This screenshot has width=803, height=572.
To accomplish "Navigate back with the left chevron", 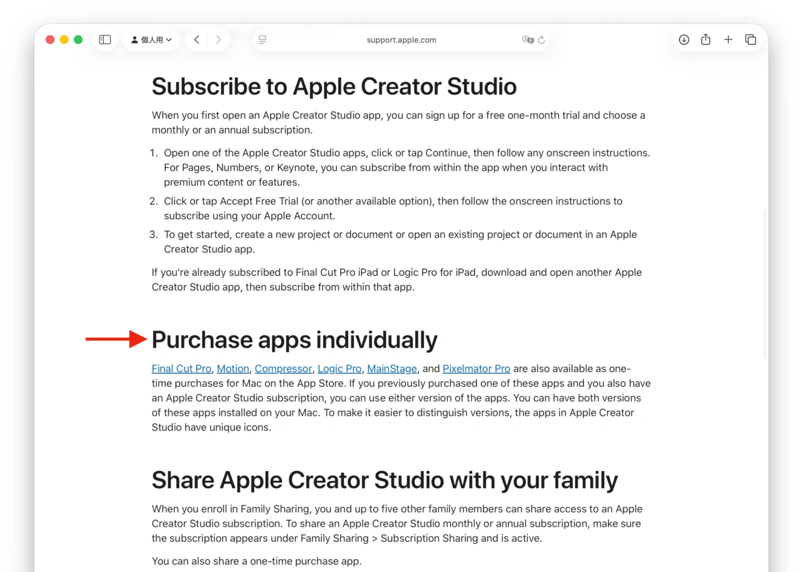I will (x=196, y=39).
